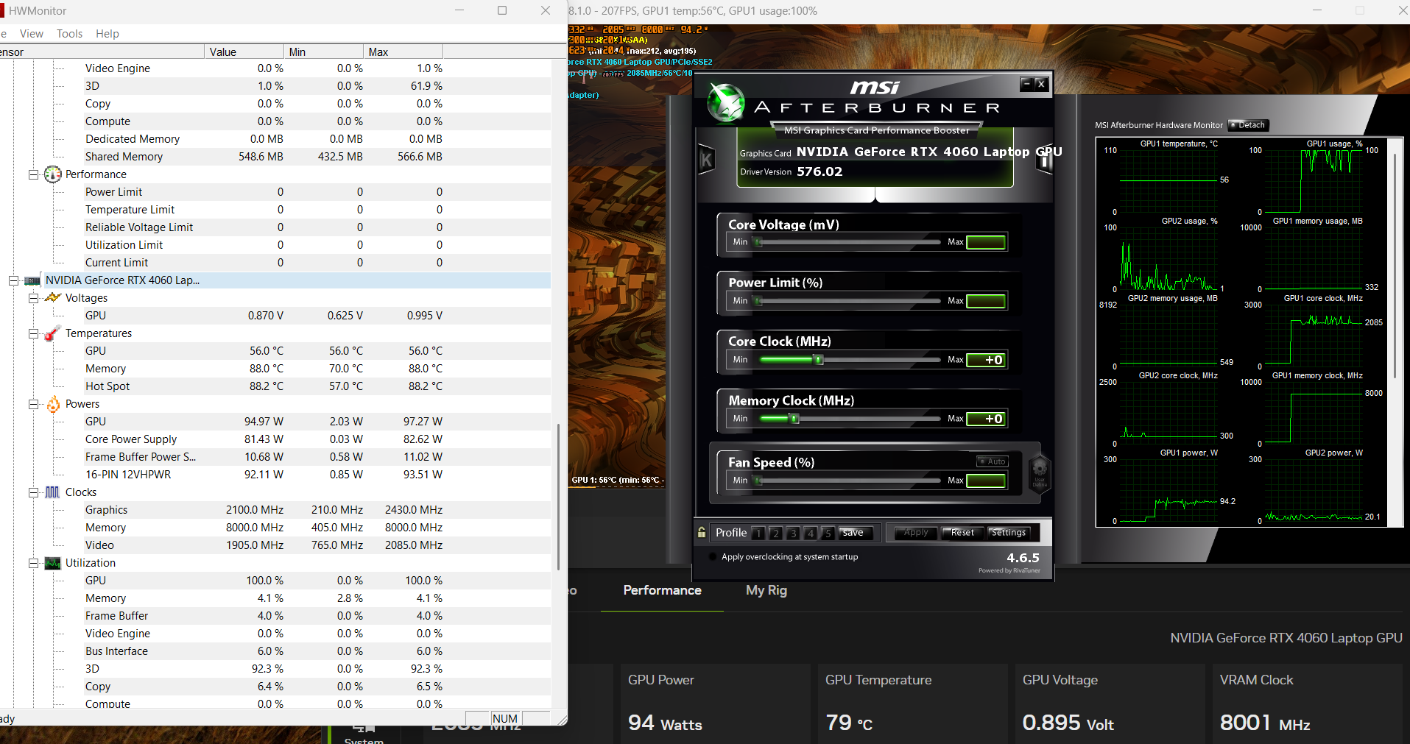Click the Min column header
The width and height of the screenshot is (1410, 744).
(x=323, y=52)
